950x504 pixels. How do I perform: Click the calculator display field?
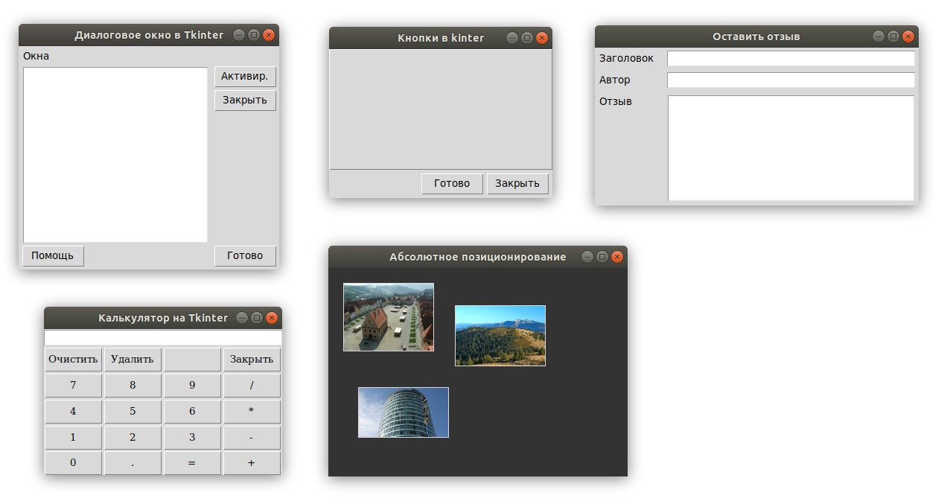[162, 337]
